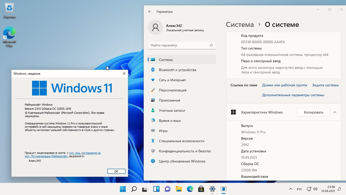The height and width of the screenshot is (195, 346).
Task: Open the Recycle Bin (Корзина) desktop icon
Action: (9, 11)
